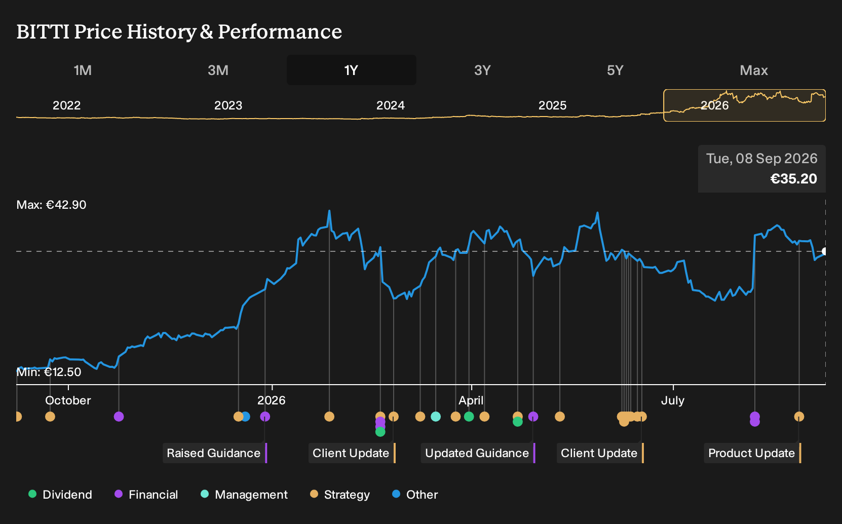Click the Min: €12.50 label
The height and width of the screenshot is (524, 842).
click(x=49, y=372)
